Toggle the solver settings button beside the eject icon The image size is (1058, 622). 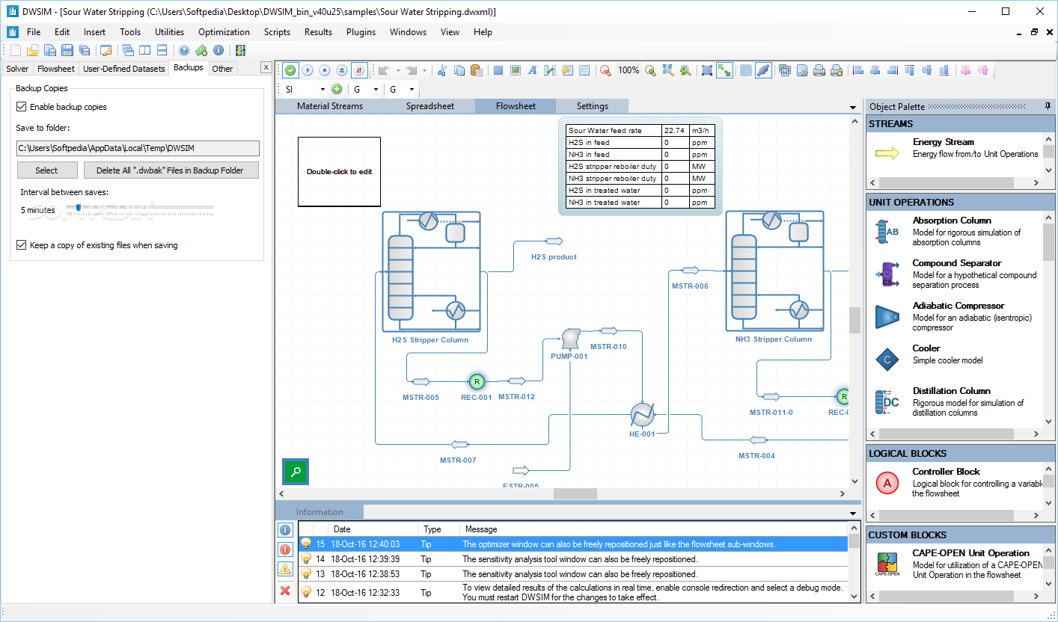[359, 70]
